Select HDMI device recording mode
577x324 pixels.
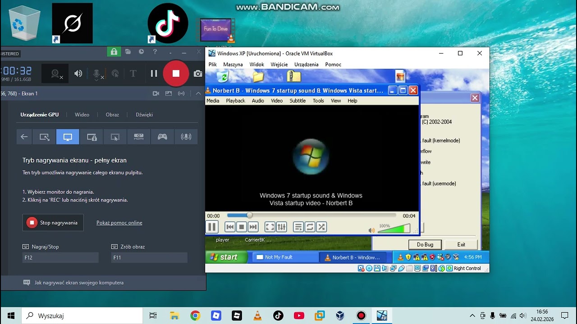[x=138, y=137]
